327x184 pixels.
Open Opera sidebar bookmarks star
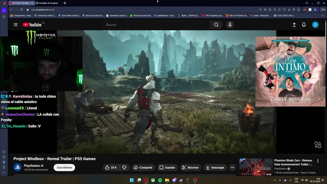point(4,17)
